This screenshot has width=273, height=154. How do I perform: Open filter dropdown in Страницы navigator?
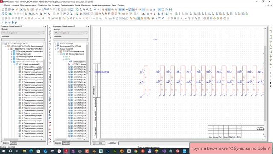[x=39, y=33]
